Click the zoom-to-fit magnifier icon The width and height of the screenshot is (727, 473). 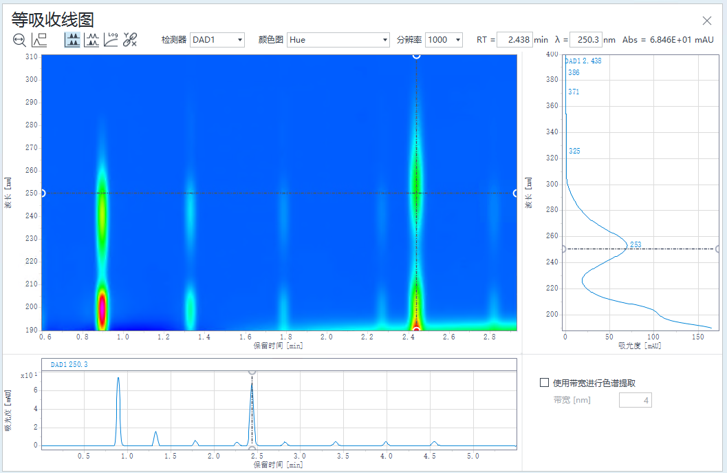pyautogui.click(x=19, y=41)
